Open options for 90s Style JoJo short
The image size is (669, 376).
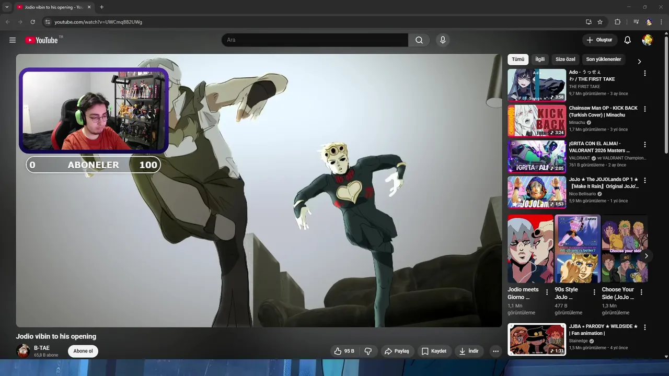click(594, 292)
